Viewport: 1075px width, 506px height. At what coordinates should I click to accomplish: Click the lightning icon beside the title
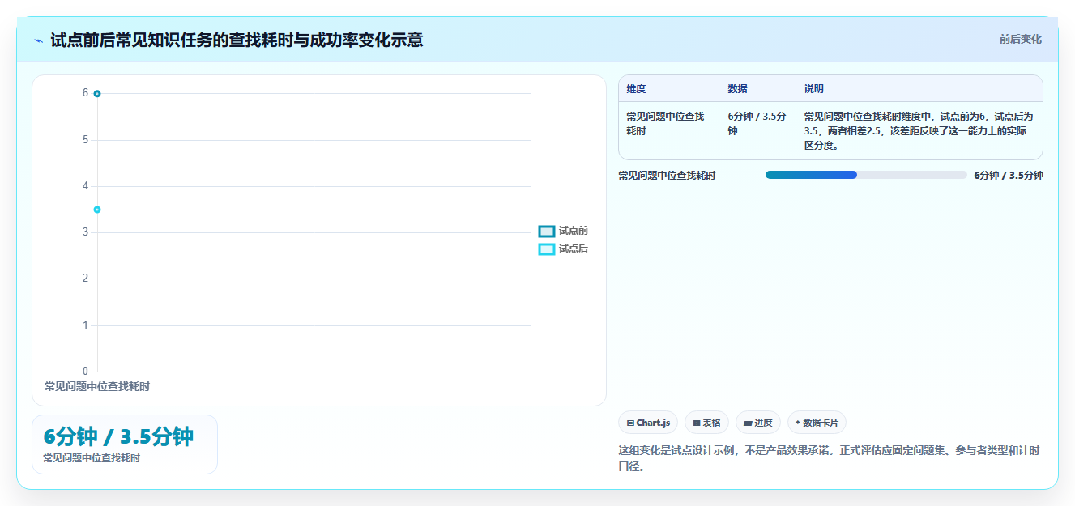coord(38,40)
